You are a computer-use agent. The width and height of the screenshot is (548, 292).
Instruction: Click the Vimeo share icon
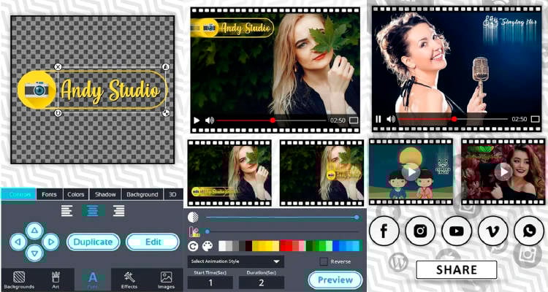492,231
